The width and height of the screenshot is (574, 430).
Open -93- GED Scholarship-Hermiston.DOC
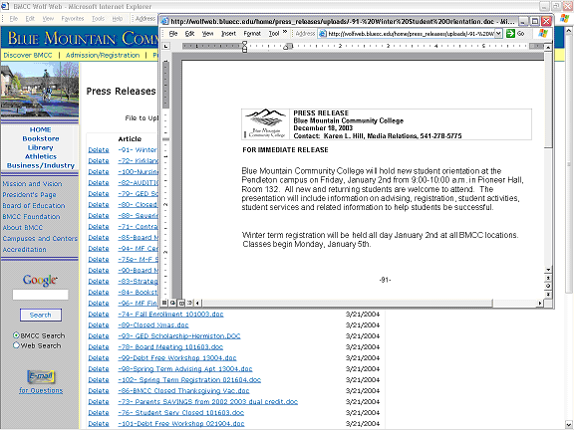pyautogui.click(x=179, y=336)
